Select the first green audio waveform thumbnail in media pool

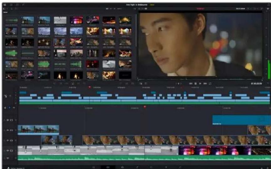pos(11,20)
